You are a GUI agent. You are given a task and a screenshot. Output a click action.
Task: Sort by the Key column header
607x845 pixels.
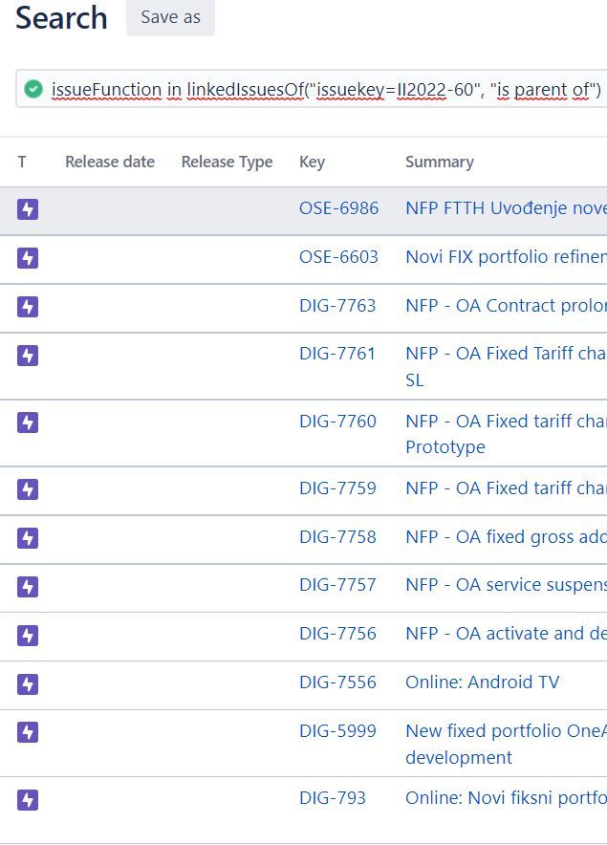pos(313,162)
